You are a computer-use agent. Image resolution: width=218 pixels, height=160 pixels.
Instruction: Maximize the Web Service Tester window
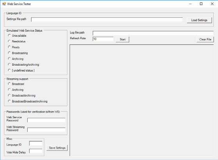[x=201, y=4]
